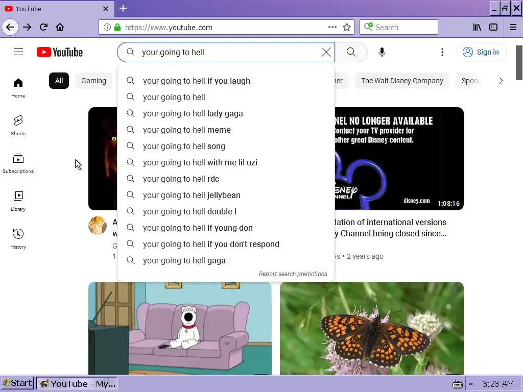Click Report search predictions link

coord(293,274)
